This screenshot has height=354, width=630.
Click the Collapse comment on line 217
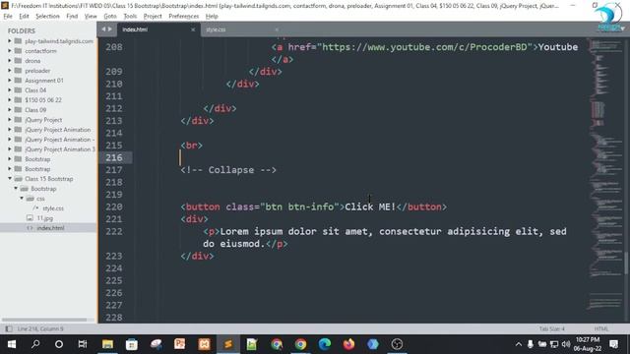tap(228, 170)
